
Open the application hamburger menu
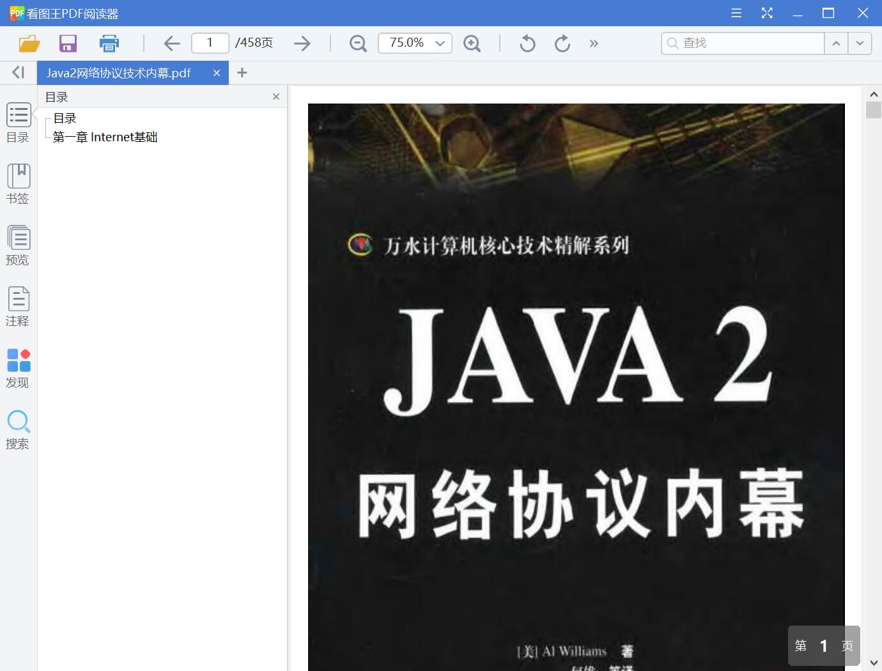[x=736, y=13]
